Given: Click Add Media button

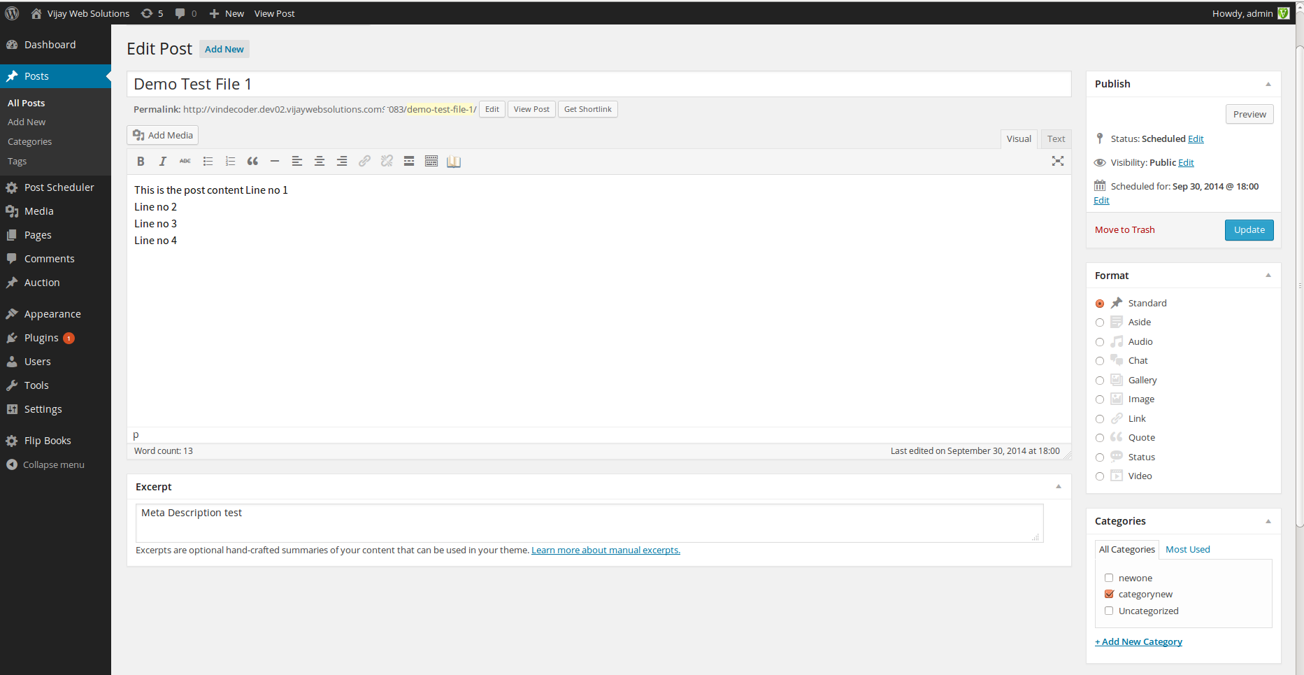Looking at the screenshot, I should point(163,135).
